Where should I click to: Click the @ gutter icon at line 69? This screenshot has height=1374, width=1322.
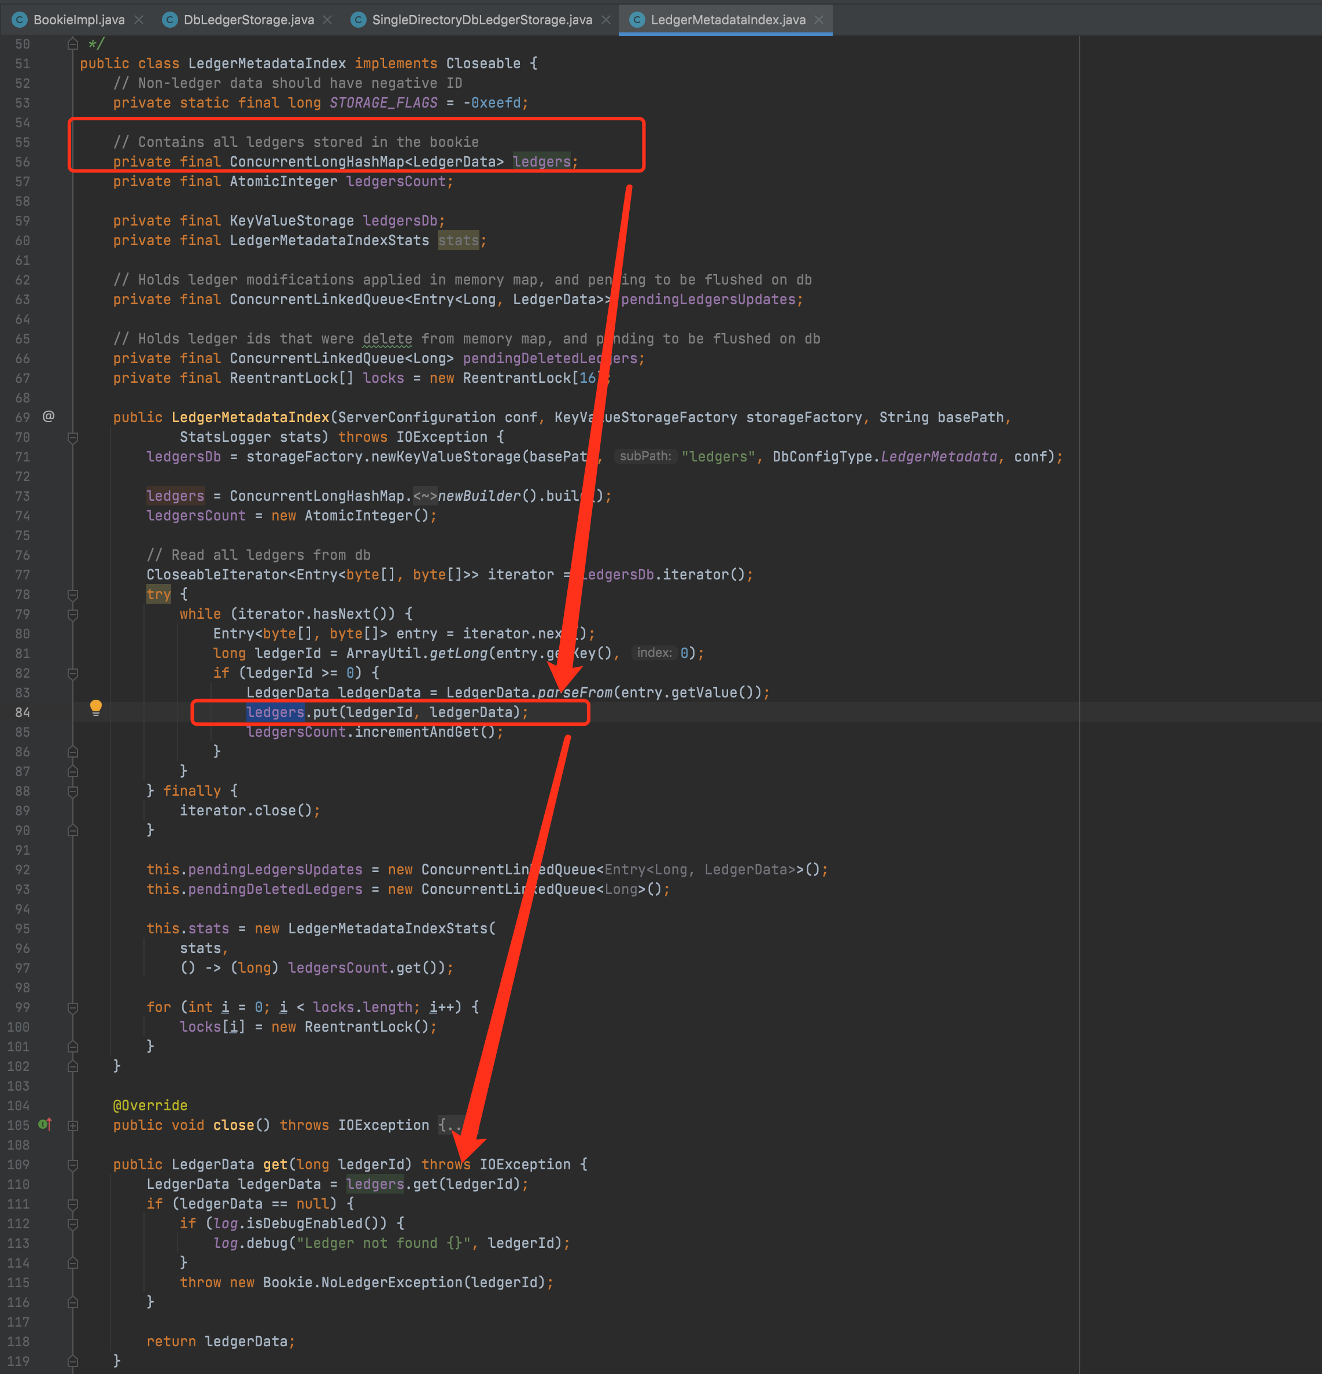click(49, 416)
